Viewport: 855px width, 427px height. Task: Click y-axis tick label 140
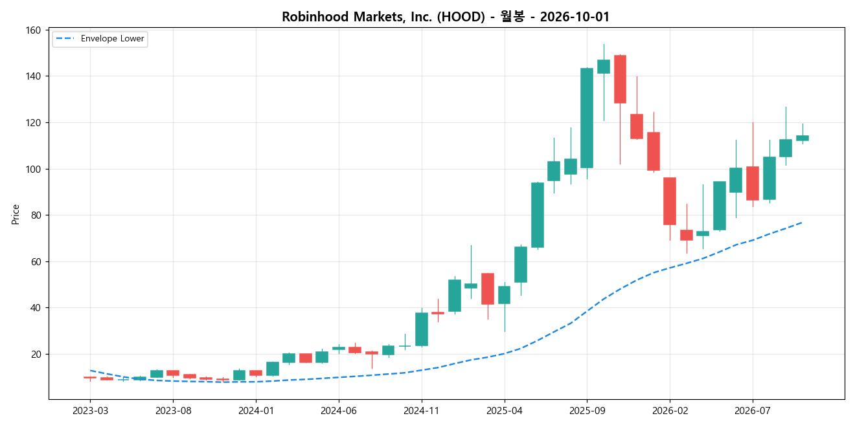pos(34,76)
